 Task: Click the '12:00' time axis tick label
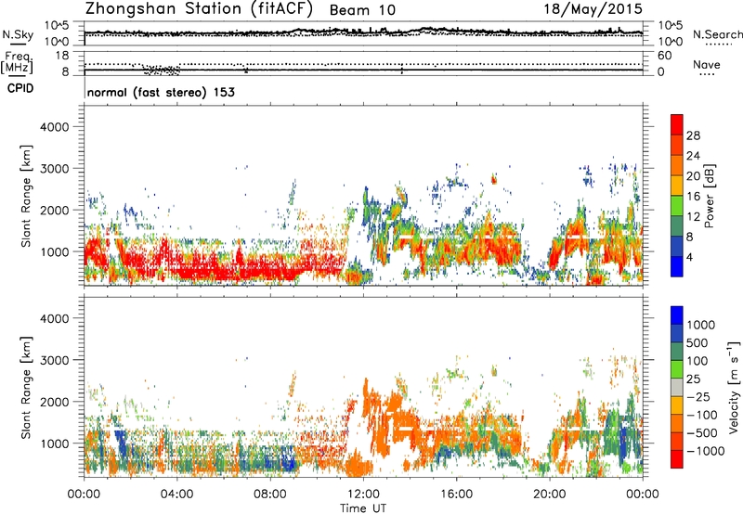click(363, 495)
